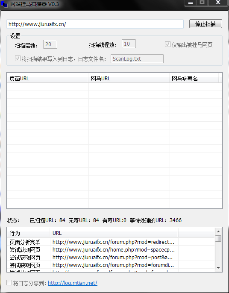229x293 pixels.
Task: Toggle the write results to log checkbox
Action: (18, 59)
